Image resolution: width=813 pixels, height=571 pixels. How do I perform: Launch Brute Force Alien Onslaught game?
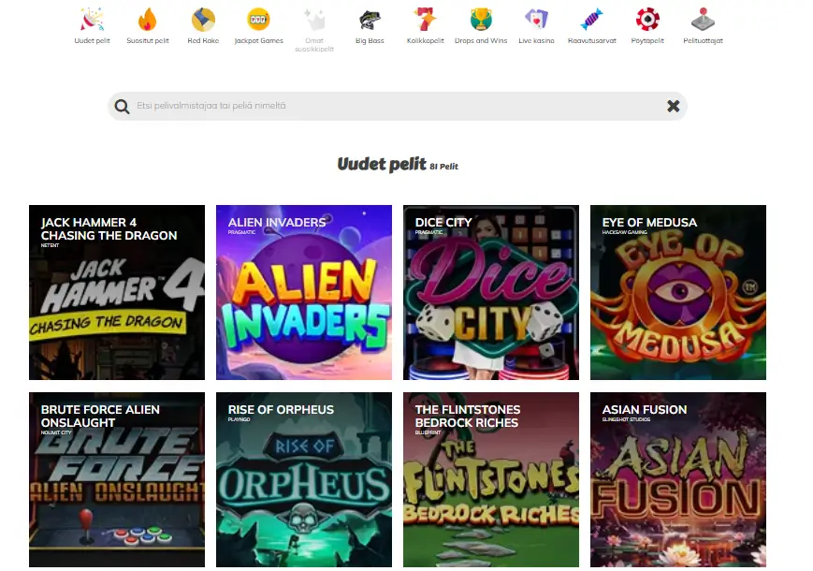pyautogui.click(x=117, y=479)
